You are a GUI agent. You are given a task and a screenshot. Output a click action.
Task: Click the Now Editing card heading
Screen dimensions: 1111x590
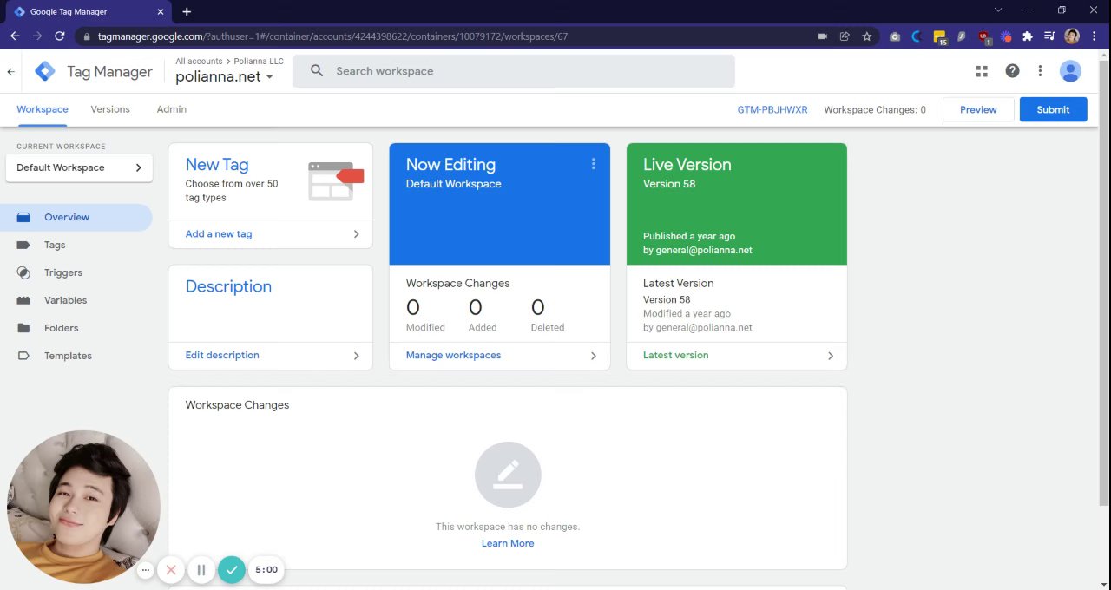[450, 165]
